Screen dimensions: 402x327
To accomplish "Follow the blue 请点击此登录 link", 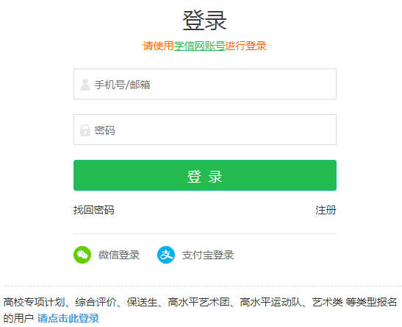I will tap(68, 318).
